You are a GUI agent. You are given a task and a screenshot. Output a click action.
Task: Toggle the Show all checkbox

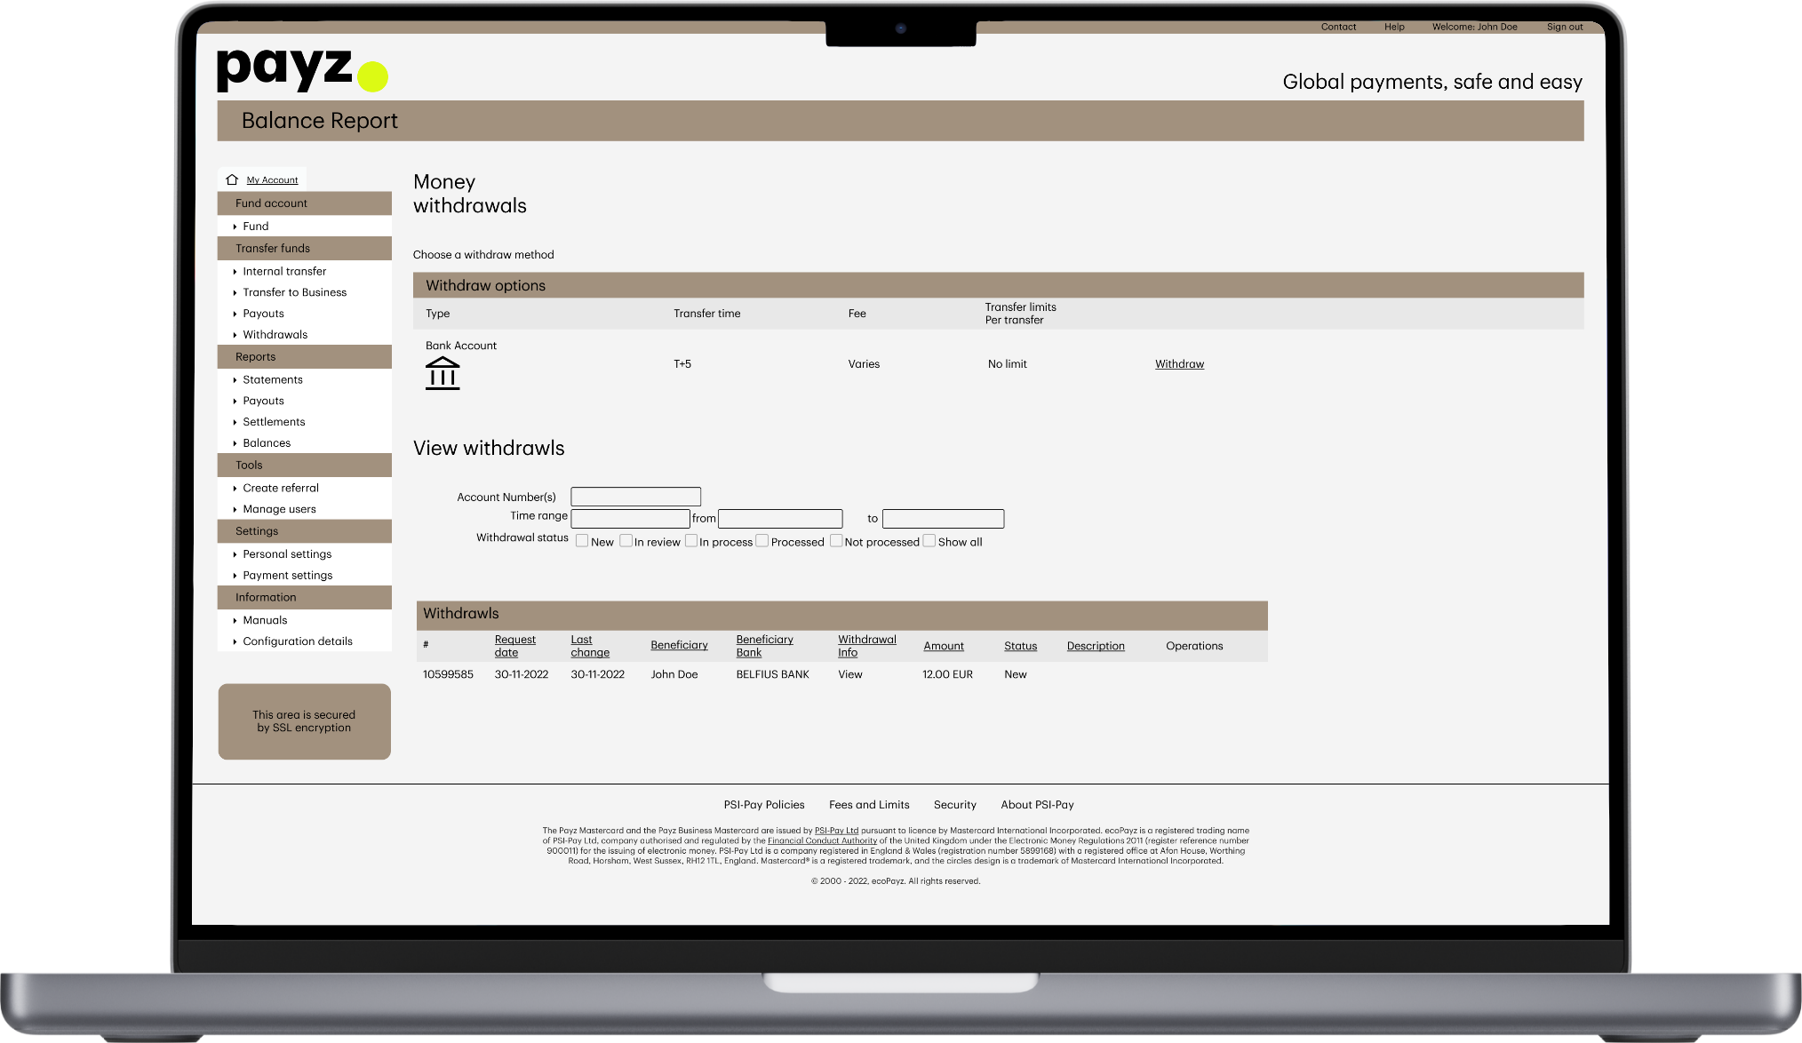pos(929,541)
